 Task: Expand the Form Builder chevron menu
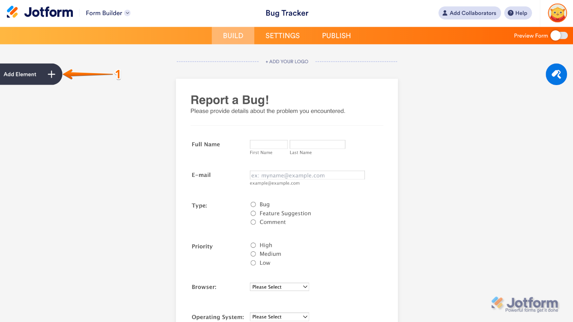tap(127, 13)
